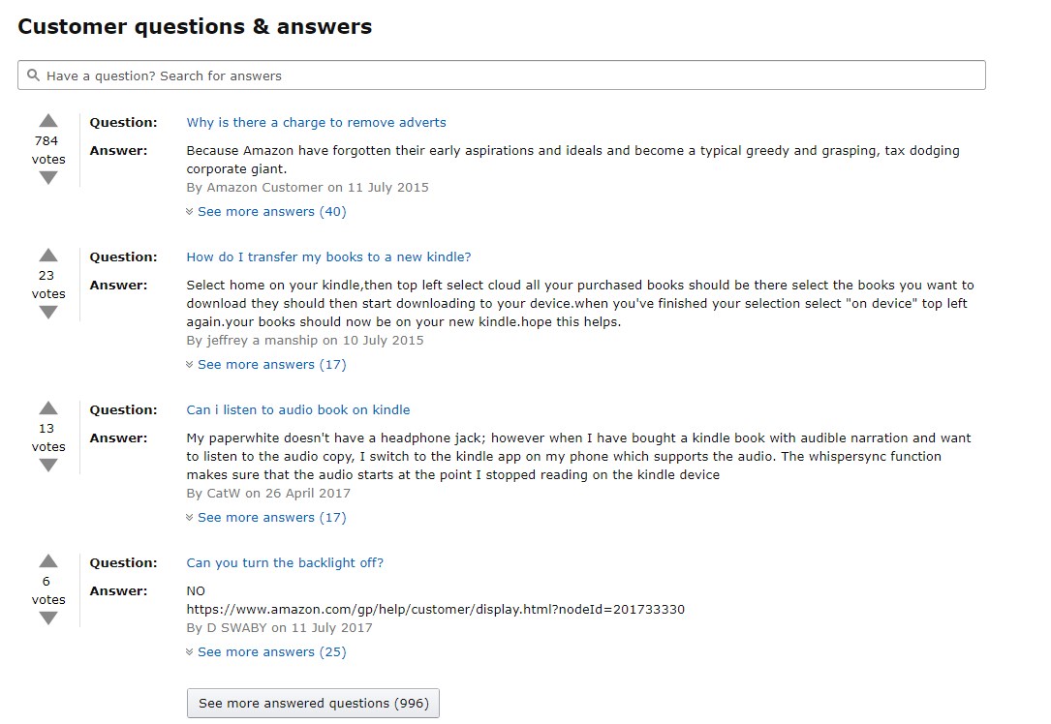Click the Customer questions & answers heading
The height and width of the screenshot is (724, 1051).
195,27
